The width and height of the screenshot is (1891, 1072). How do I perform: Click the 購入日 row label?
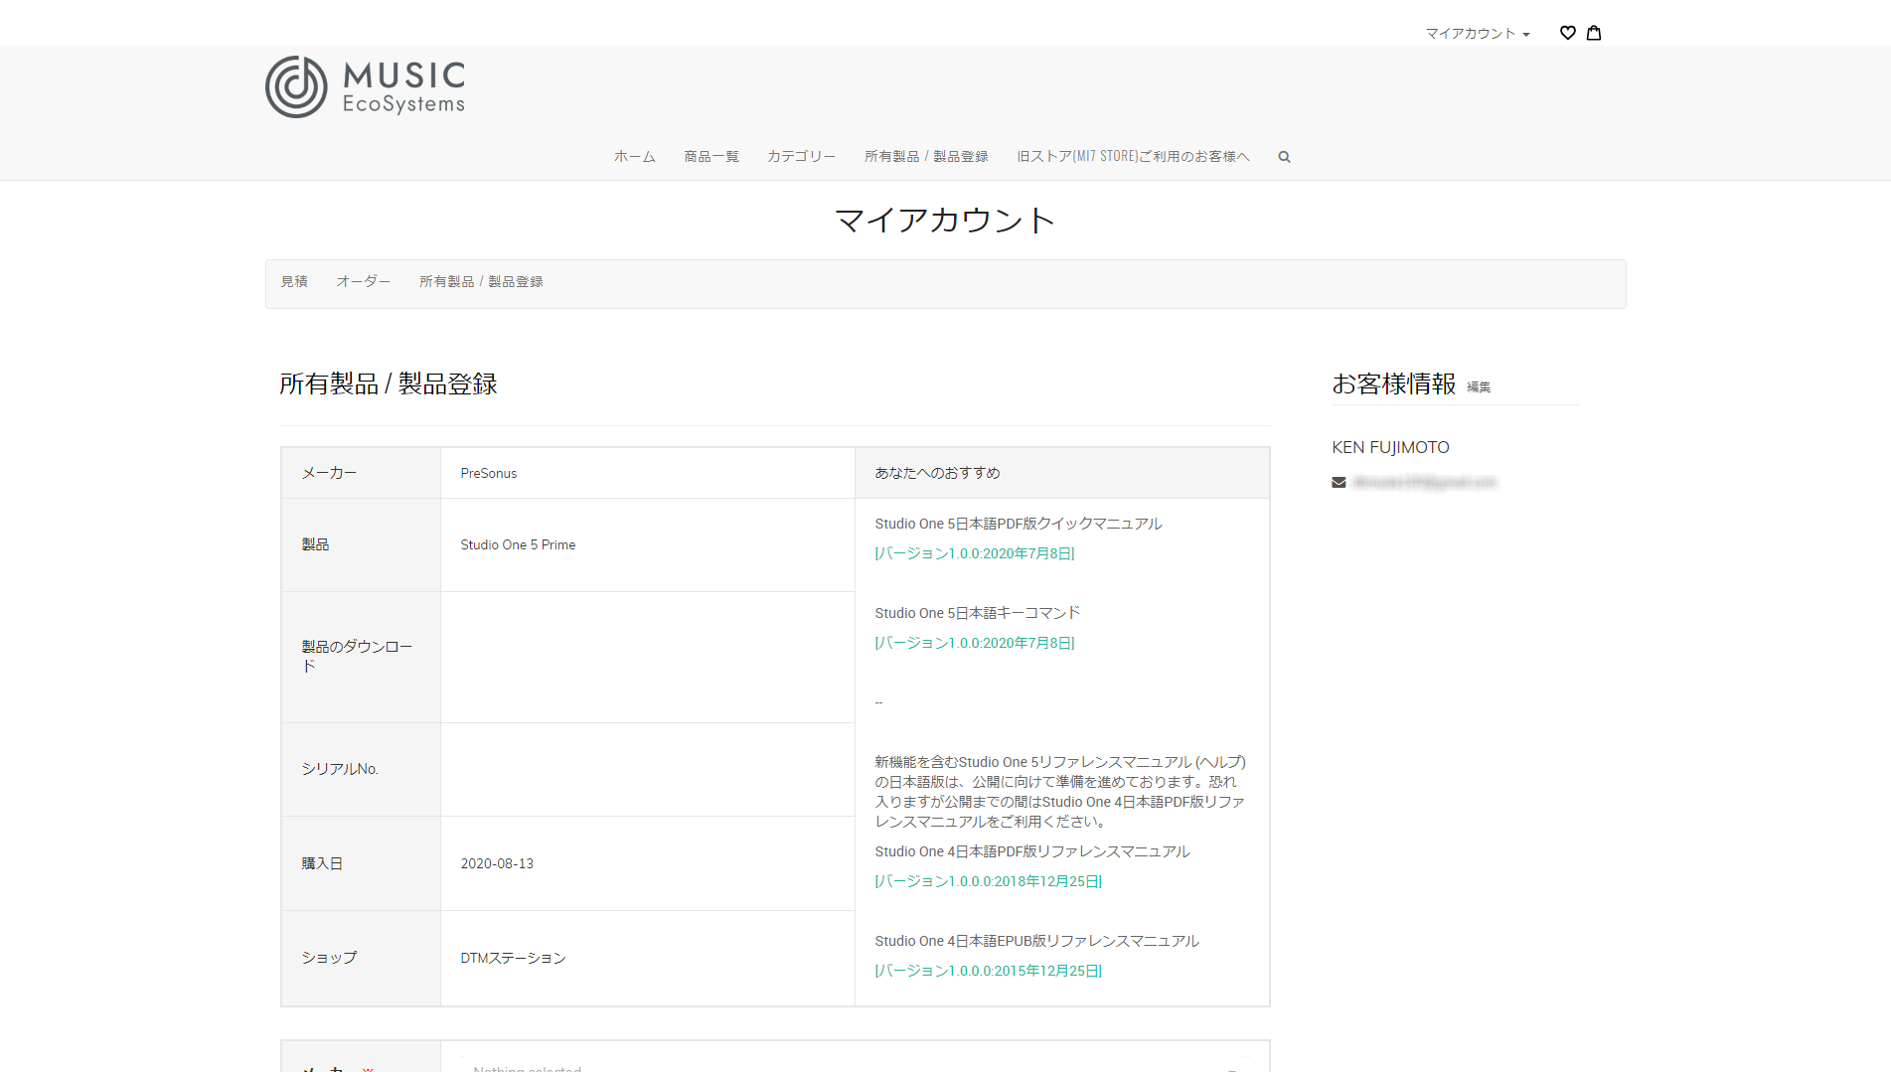(x=322, y=864)
